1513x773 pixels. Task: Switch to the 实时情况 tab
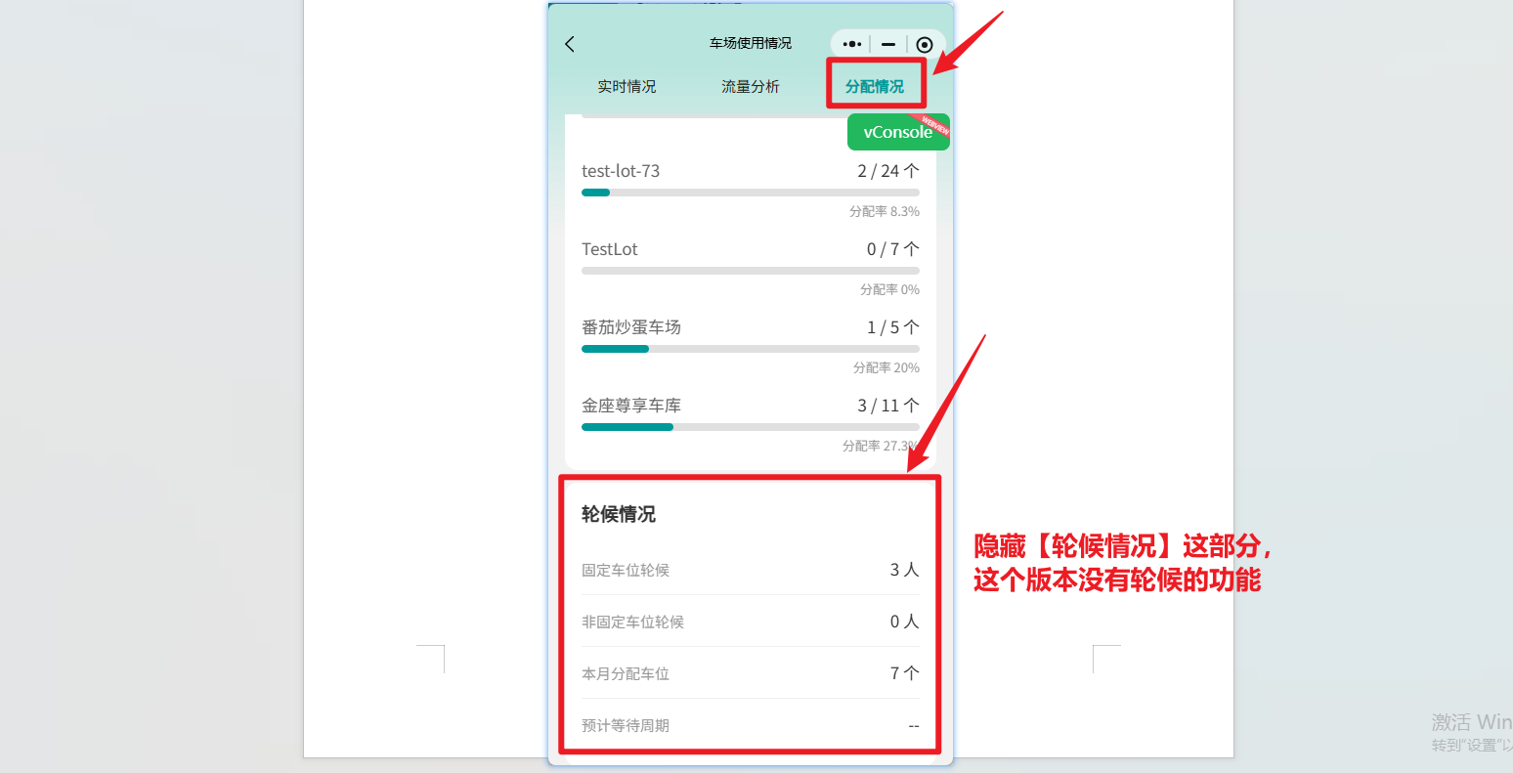(627, 87)
